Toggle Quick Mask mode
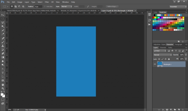The width and height of the screenshot is (188, 111). tap(3, 100)
